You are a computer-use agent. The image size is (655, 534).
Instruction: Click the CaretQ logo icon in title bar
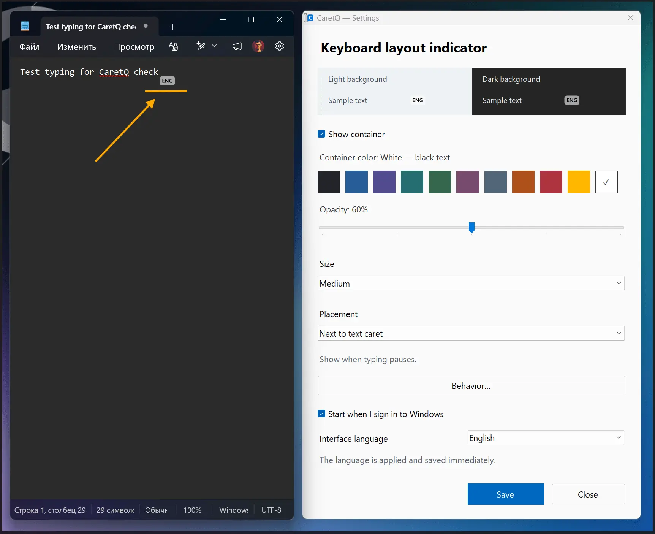[x=309, y=17]
